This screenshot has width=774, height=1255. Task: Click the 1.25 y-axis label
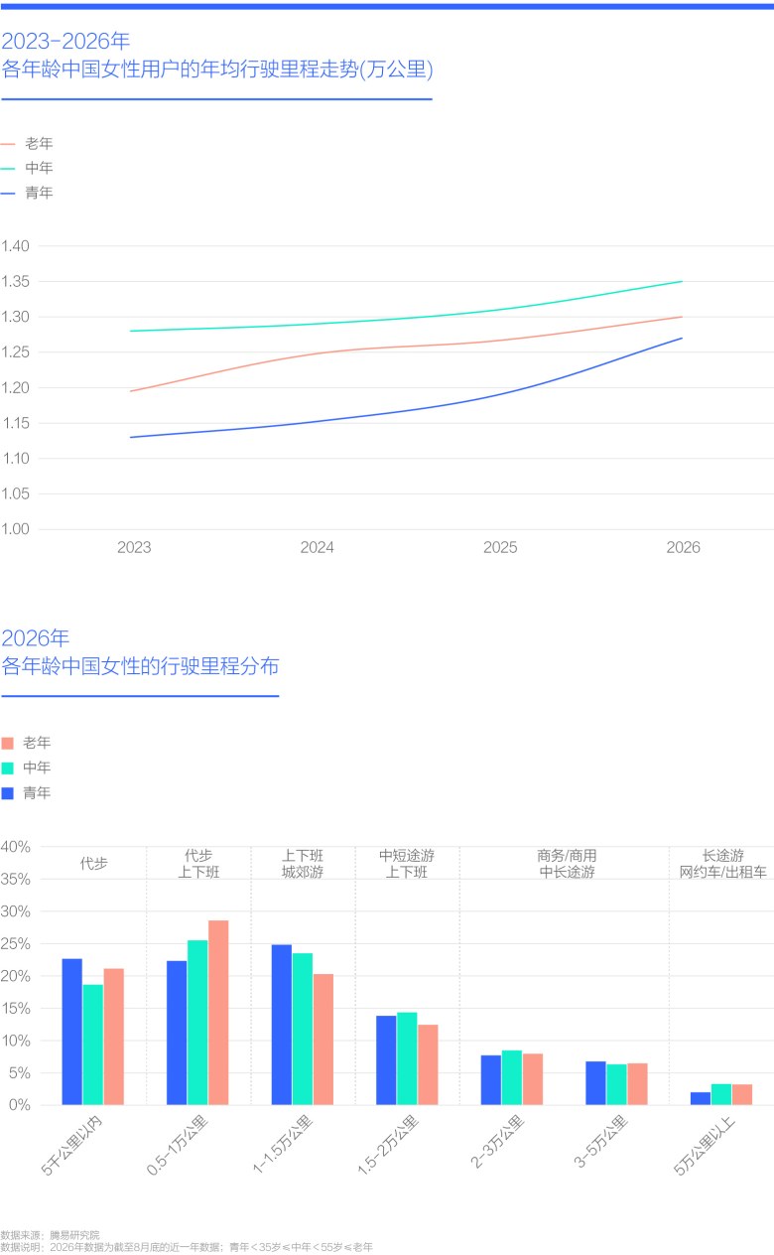point(16,352)
